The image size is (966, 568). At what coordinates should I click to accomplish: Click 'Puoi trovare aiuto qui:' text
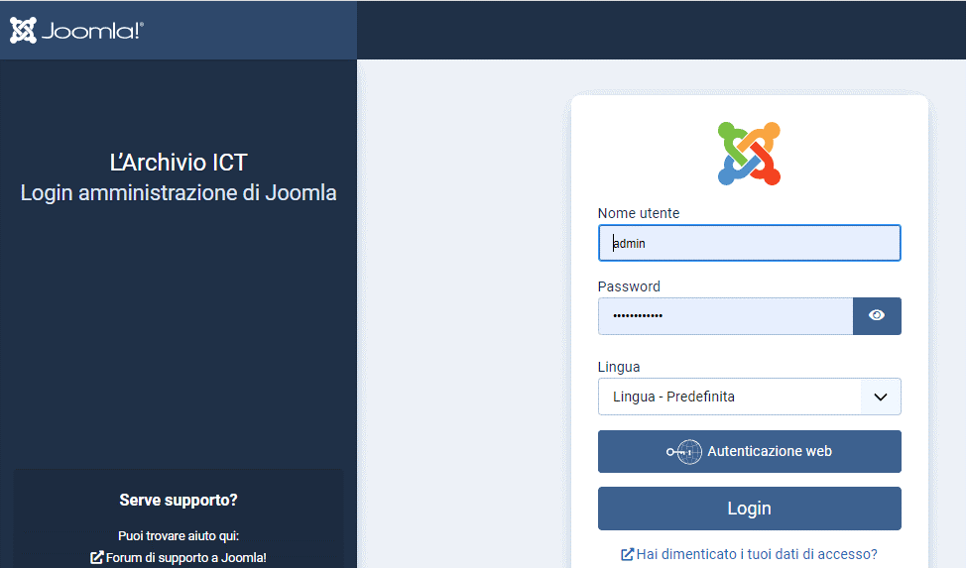(x=179, y=535)
